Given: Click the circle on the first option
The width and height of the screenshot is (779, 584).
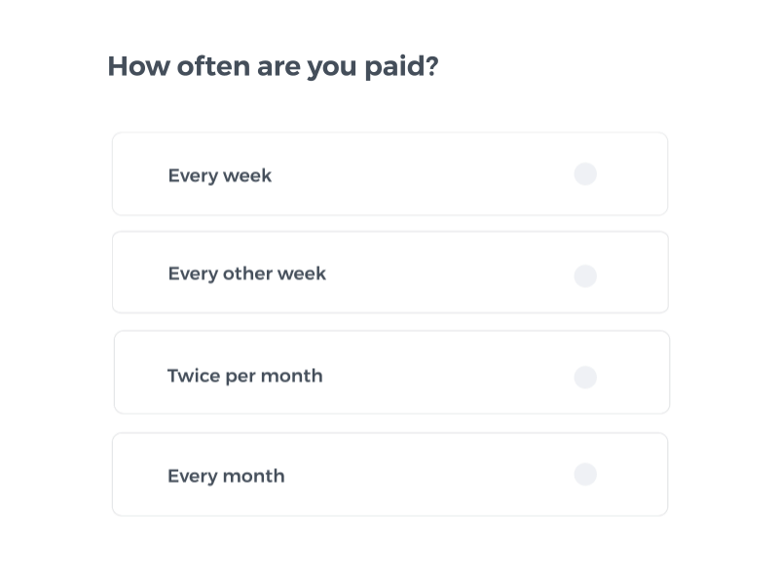Looking at the screenshot, I should click(585, 173).
